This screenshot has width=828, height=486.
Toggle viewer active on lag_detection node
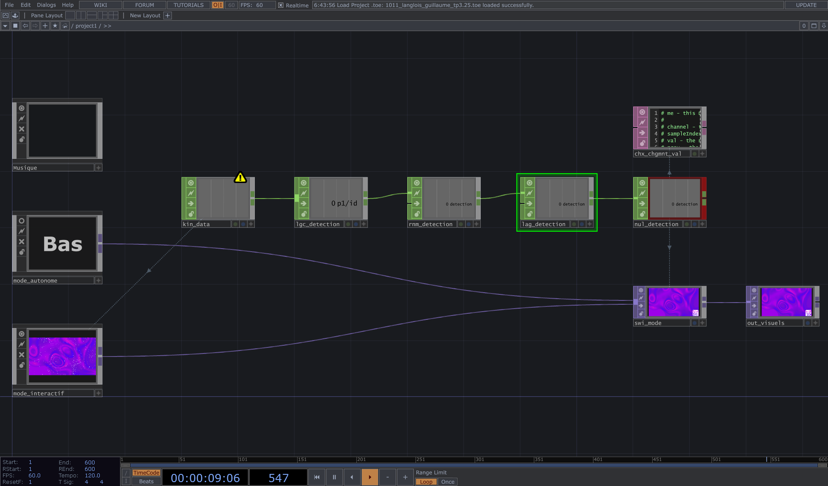point(529,183)
